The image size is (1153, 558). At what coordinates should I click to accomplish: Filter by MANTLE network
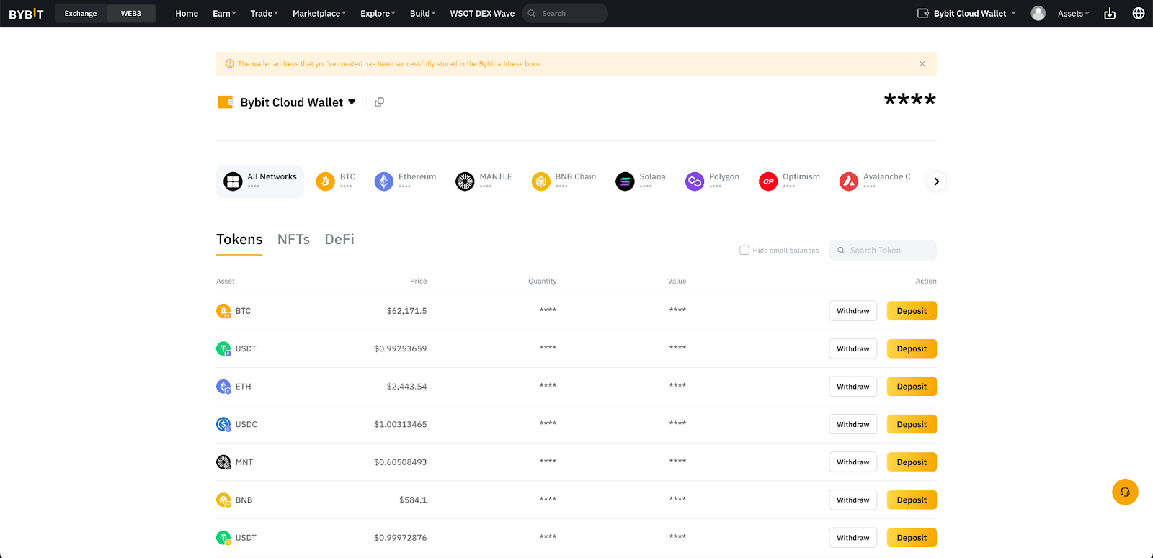point(484,181)
